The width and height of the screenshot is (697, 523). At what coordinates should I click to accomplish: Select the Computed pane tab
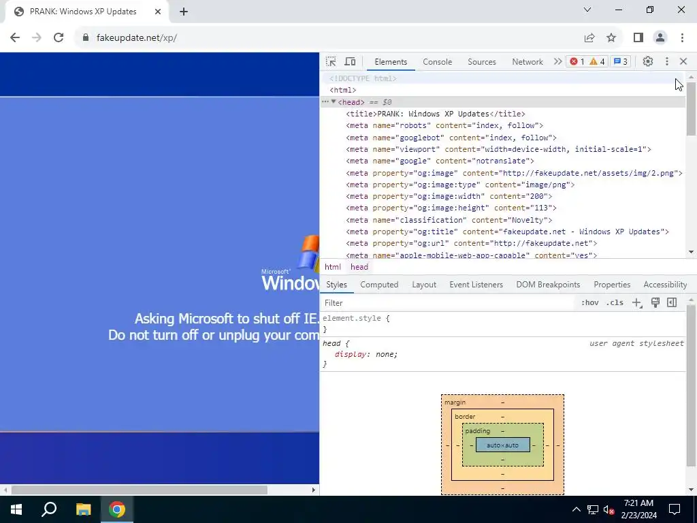[379, 285]
